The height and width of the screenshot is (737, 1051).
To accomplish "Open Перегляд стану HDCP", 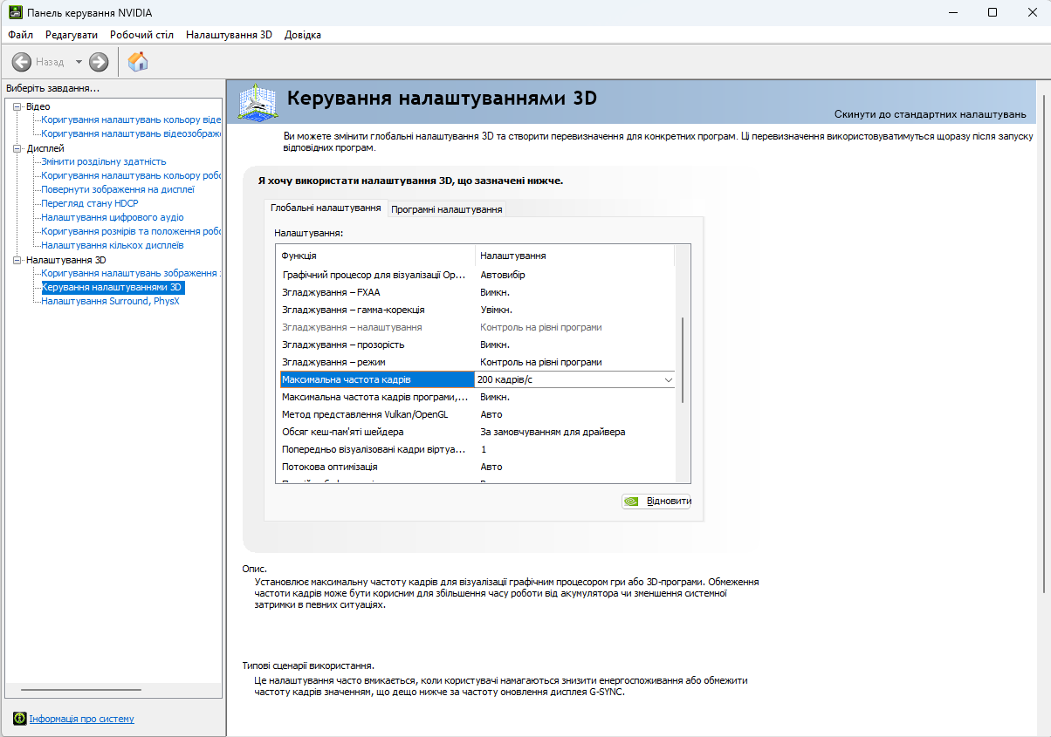I will click(90, 203).
